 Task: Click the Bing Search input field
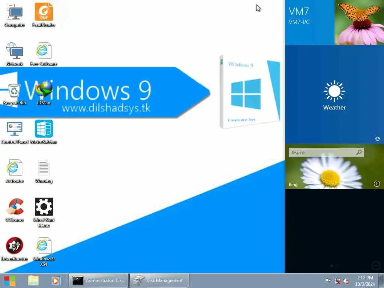click(x=322, y=152)
